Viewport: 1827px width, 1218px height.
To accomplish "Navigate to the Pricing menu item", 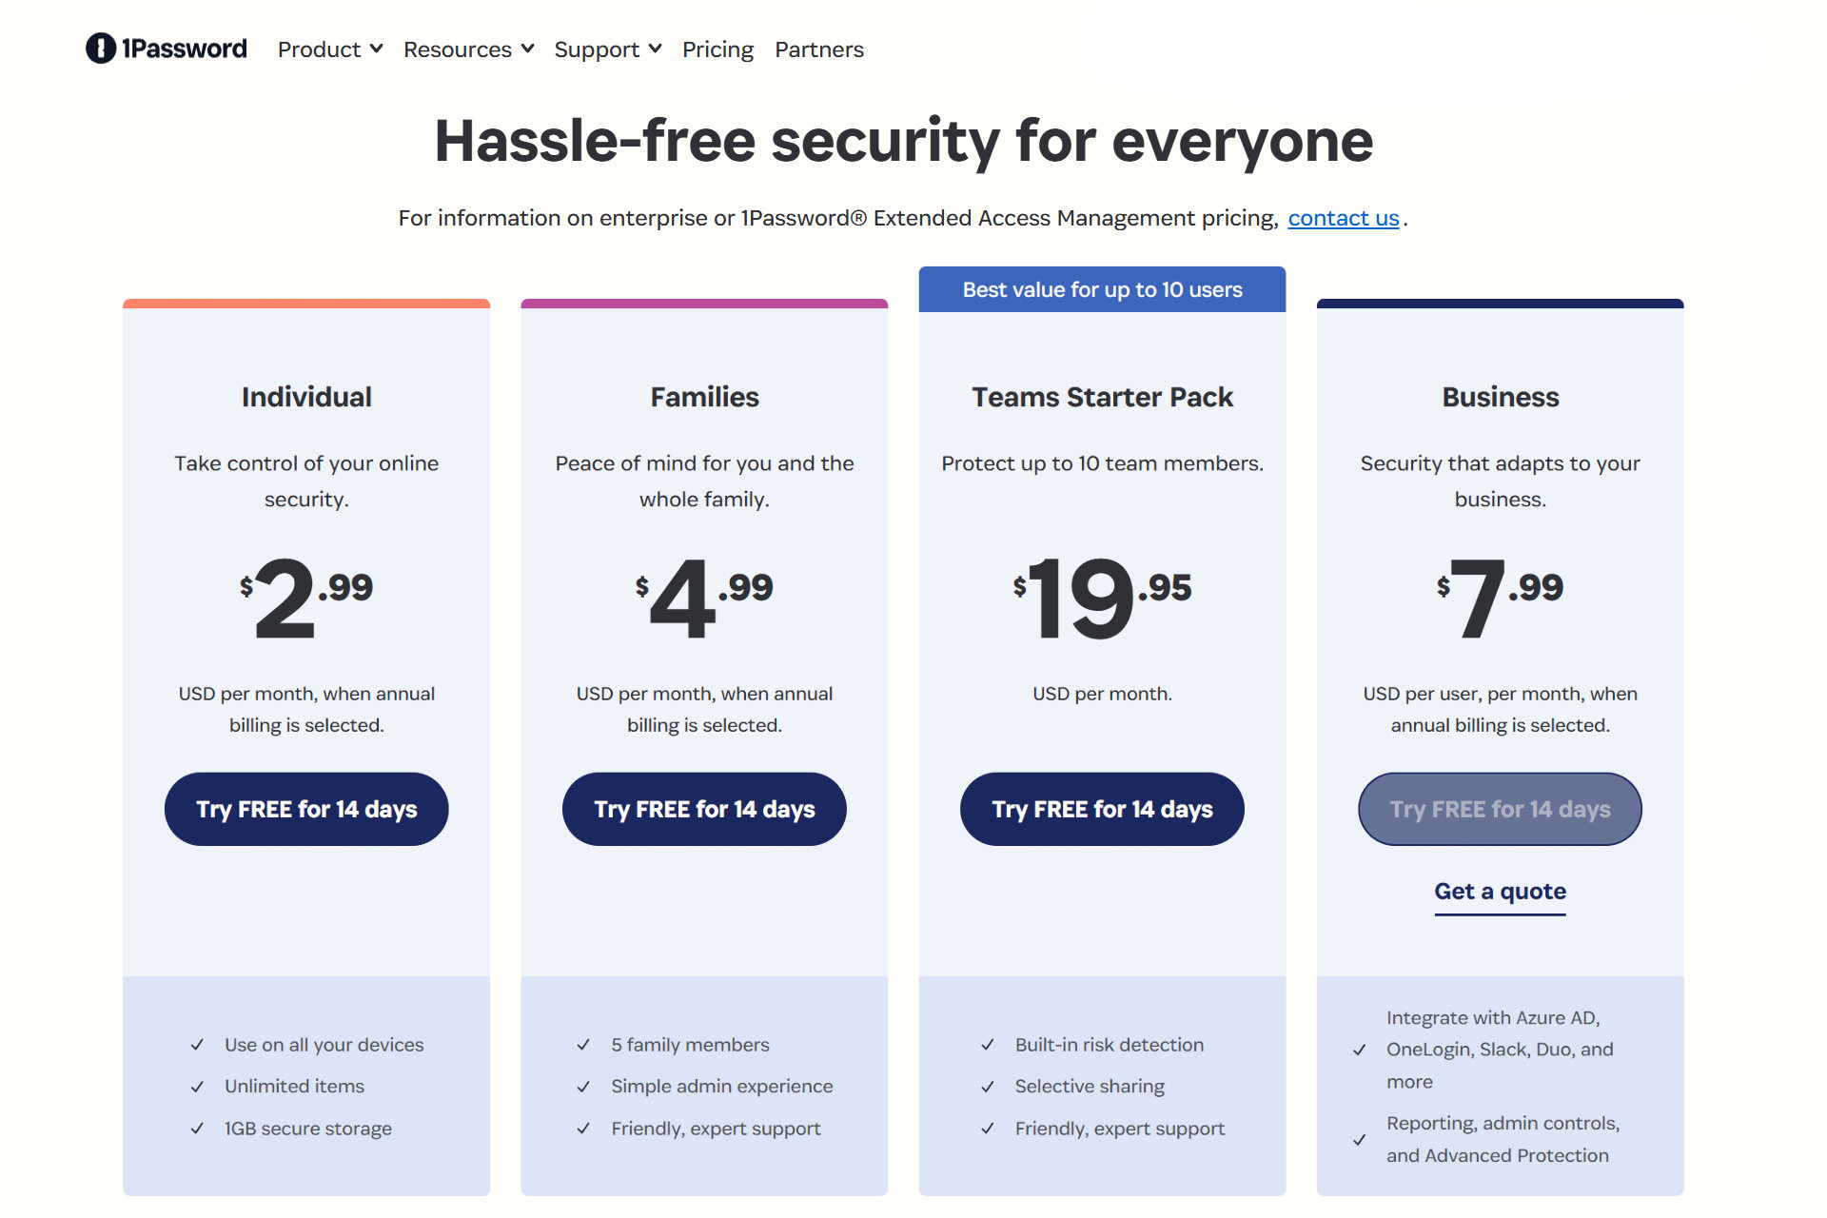I will pyautogui.click(x=717, y=49).
